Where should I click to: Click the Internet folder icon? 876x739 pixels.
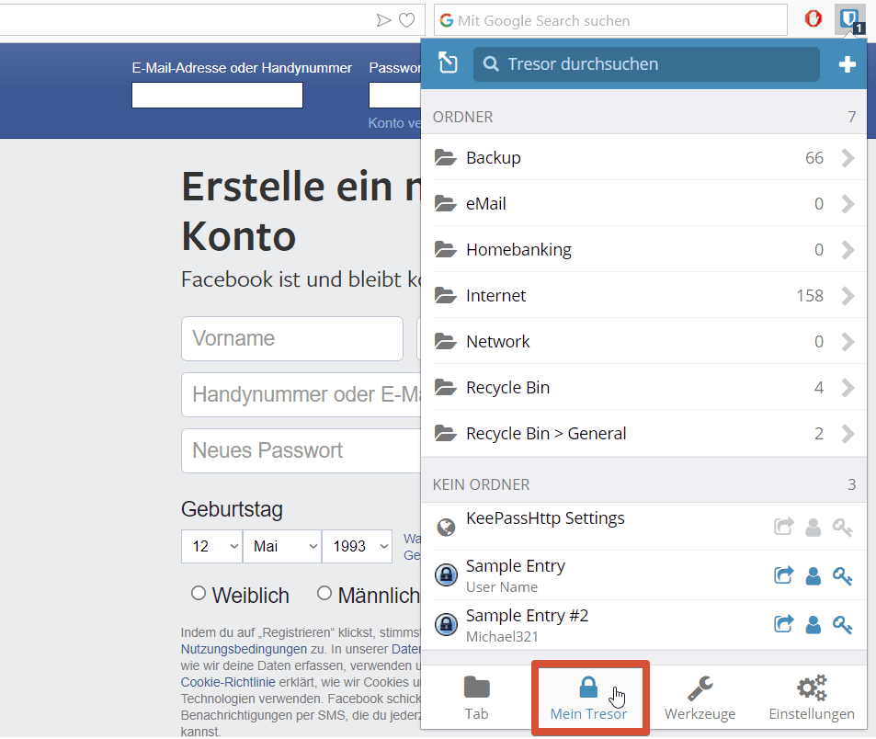tap(445, 295)
